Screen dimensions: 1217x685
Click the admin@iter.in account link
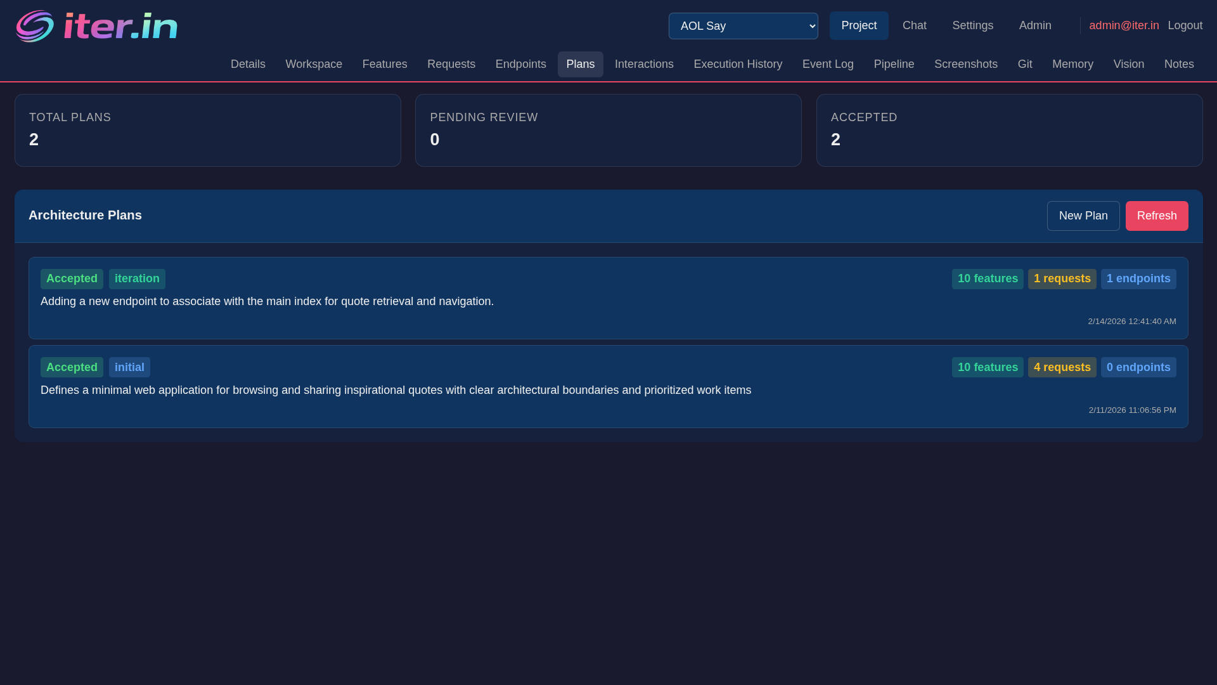pos(1123,25)
